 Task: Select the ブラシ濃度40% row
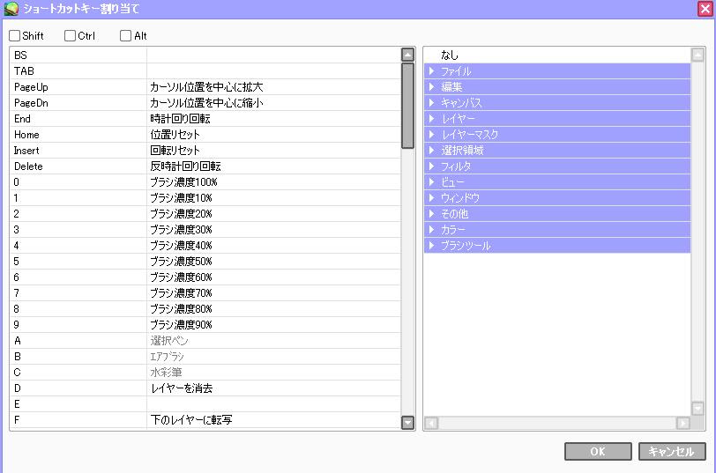[205, 246]
